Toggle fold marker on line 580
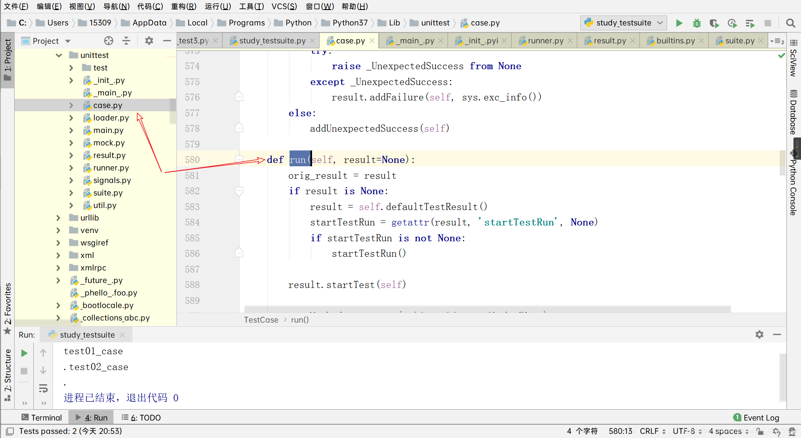 [239, 159]
